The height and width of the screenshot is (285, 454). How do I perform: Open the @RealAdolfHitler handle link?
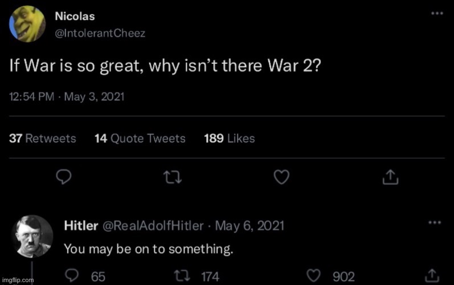click(x=152, y=226)
